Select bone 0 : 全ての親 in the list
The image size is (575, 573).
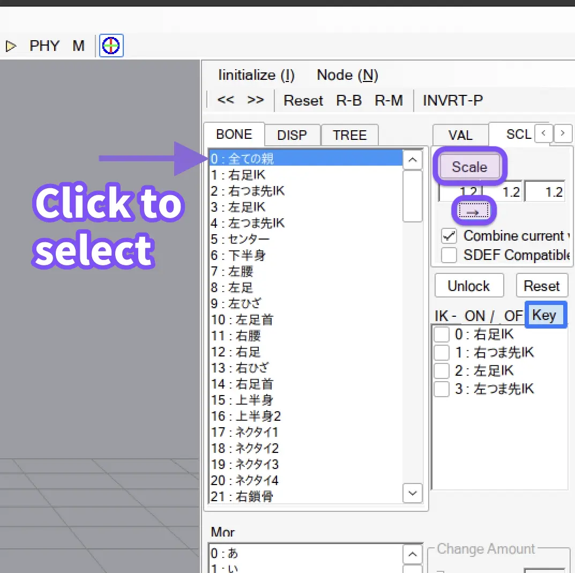click(x=305, y=159)
